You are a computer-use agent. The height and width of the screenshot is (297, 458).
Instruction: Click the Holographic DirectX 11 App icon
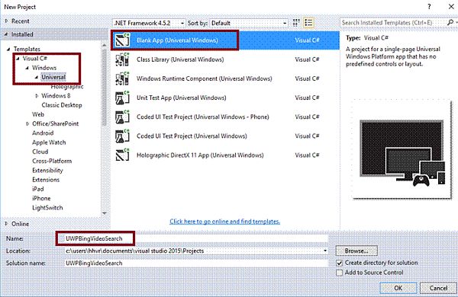(x=122, y=155)
